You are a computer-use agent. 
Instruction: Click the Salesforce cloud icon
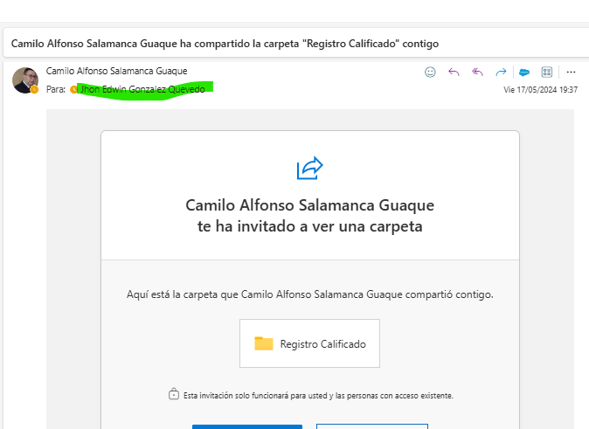(x=524, y=72)
